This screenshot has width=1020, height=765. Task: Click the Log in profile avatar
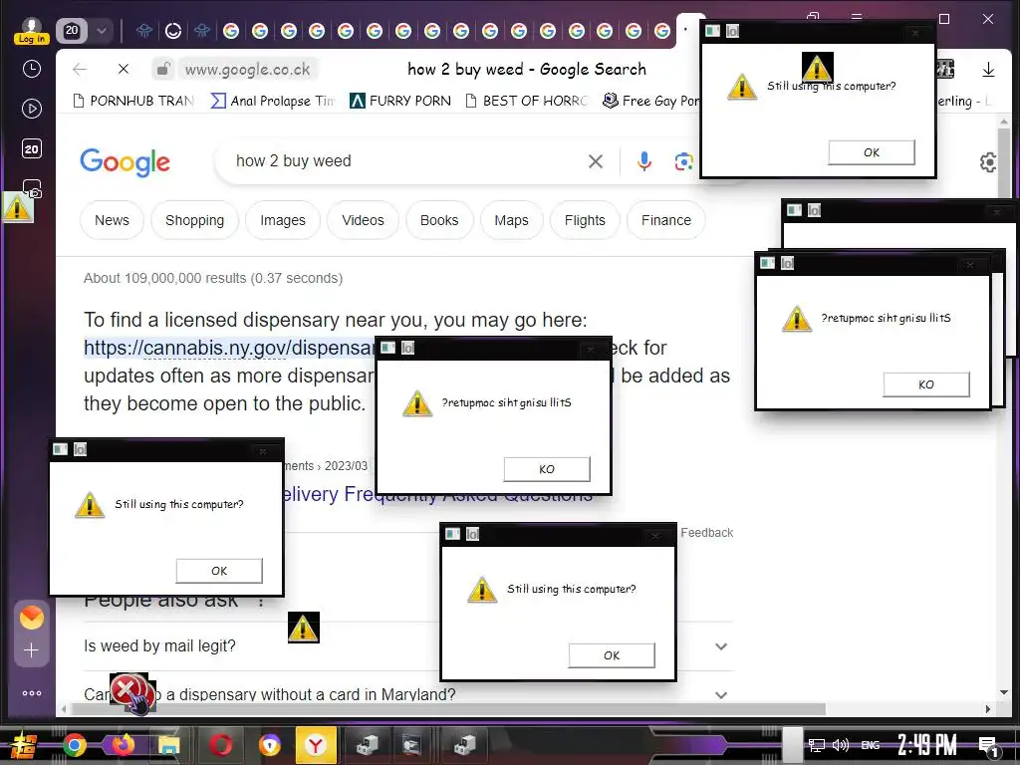click(x=31, y=30)
